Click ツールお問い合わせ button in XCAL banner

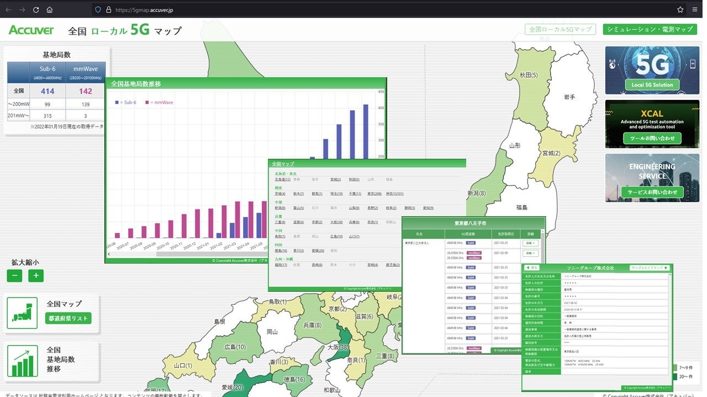(x=652, y=138)
